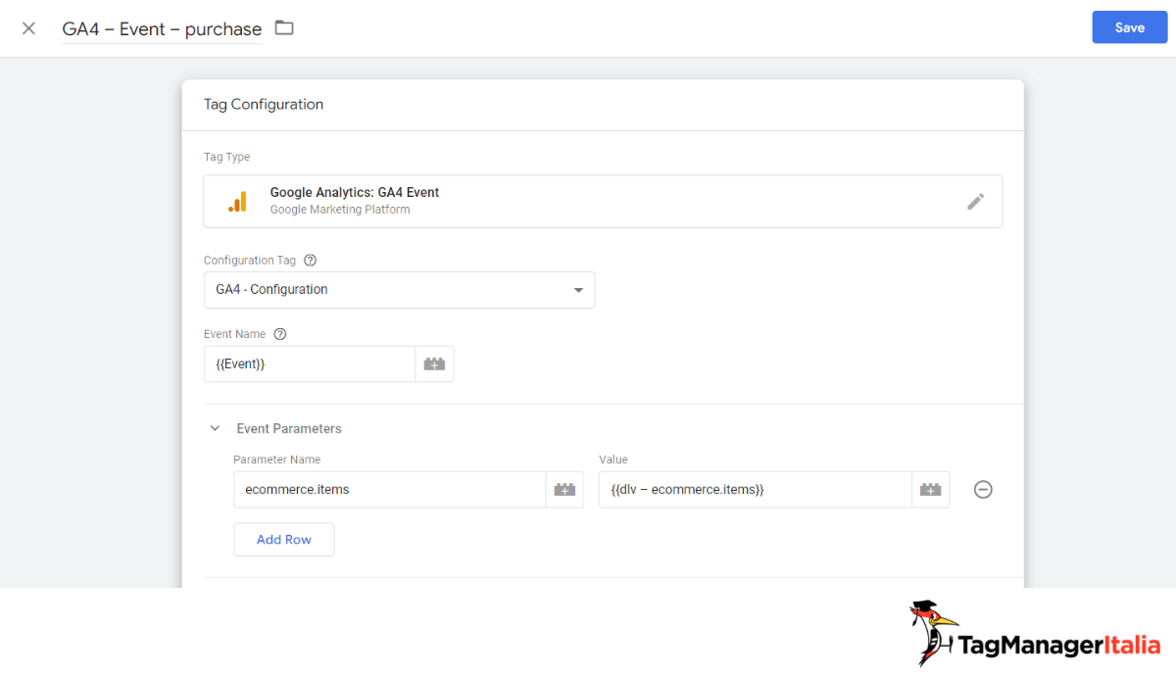Click the Event Name input field
Screen dimensions: 1176x676
310,363
